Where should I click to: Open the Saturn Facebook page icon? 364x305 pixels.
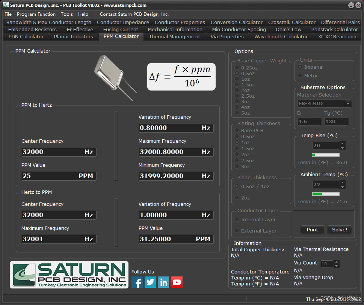[137, 282]
